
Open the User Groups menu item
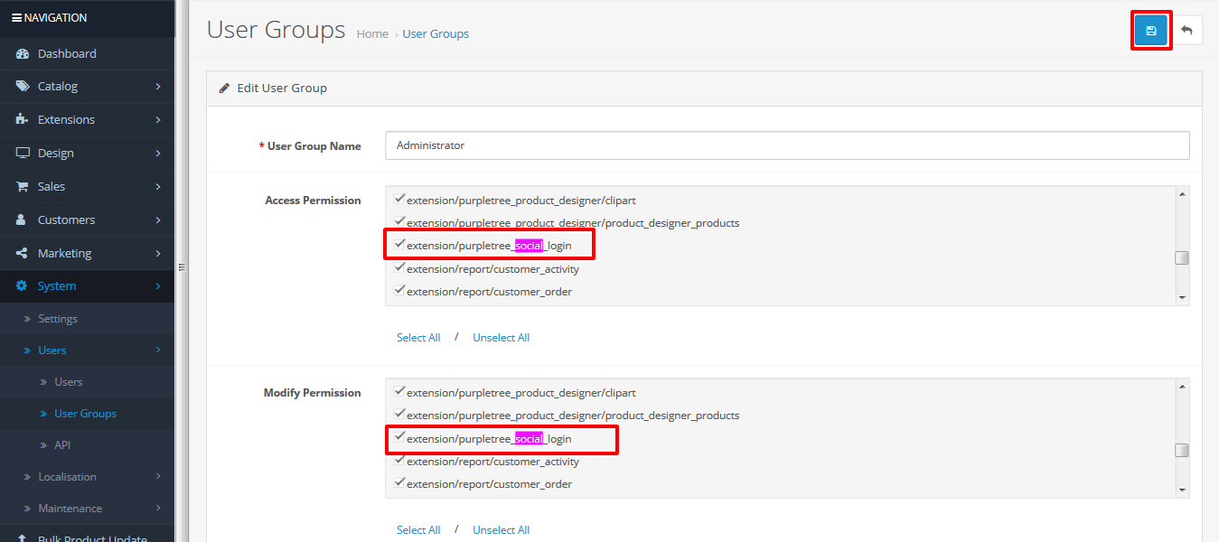click(x=87, y=414)
